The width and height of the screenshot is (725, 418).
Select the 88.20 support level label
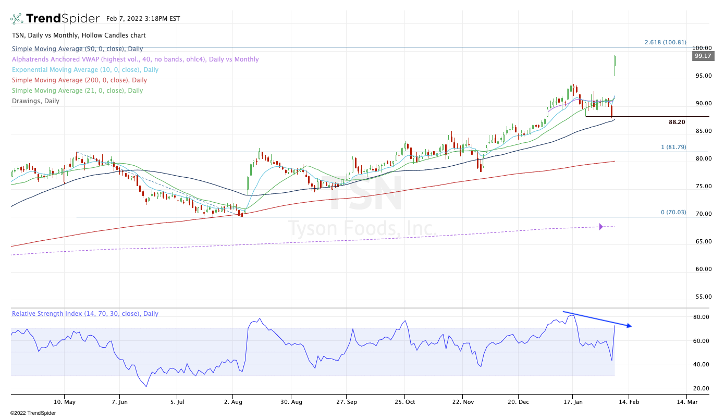click(x=677, y=122)
